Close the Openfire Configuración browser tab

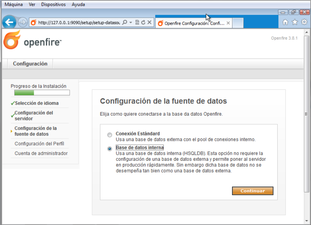(228, 23)
